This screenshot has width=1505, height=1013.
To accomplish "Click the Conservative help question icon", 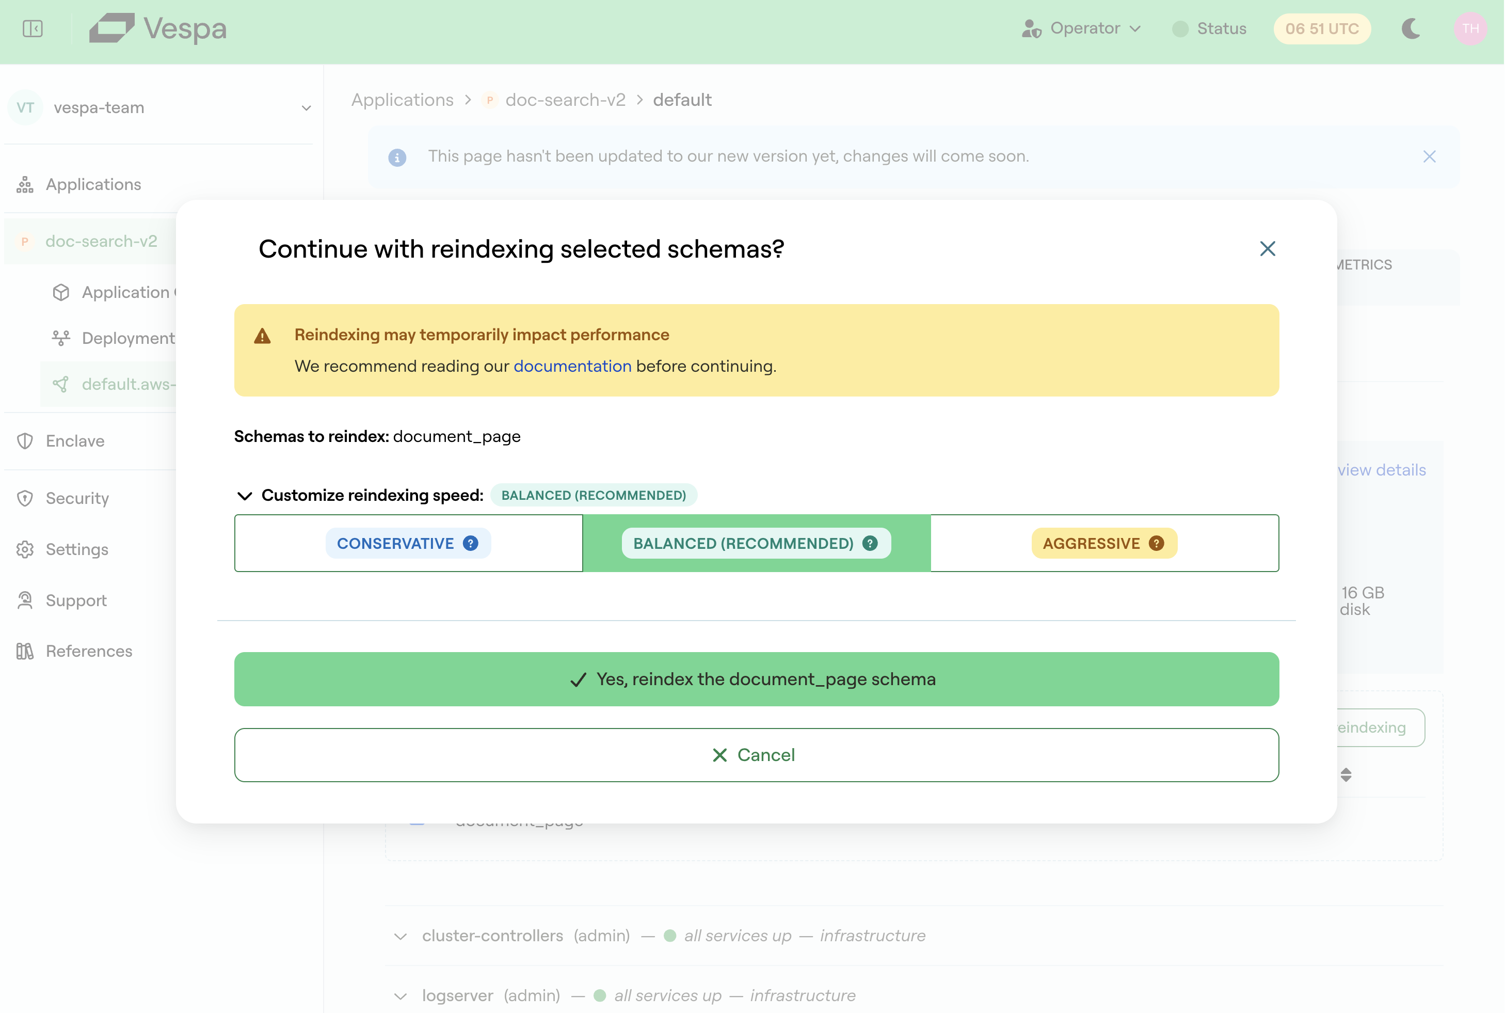I will coord(471,543).
